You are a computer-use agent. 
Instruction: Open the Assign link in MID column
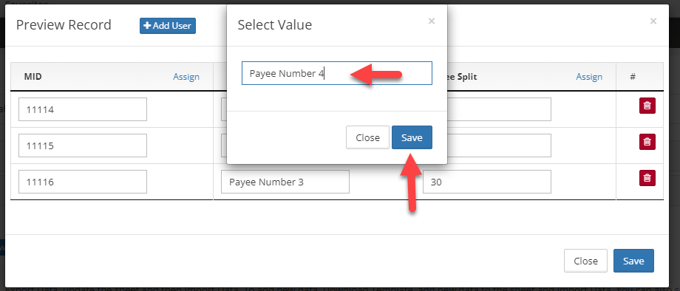click(186, 77)
